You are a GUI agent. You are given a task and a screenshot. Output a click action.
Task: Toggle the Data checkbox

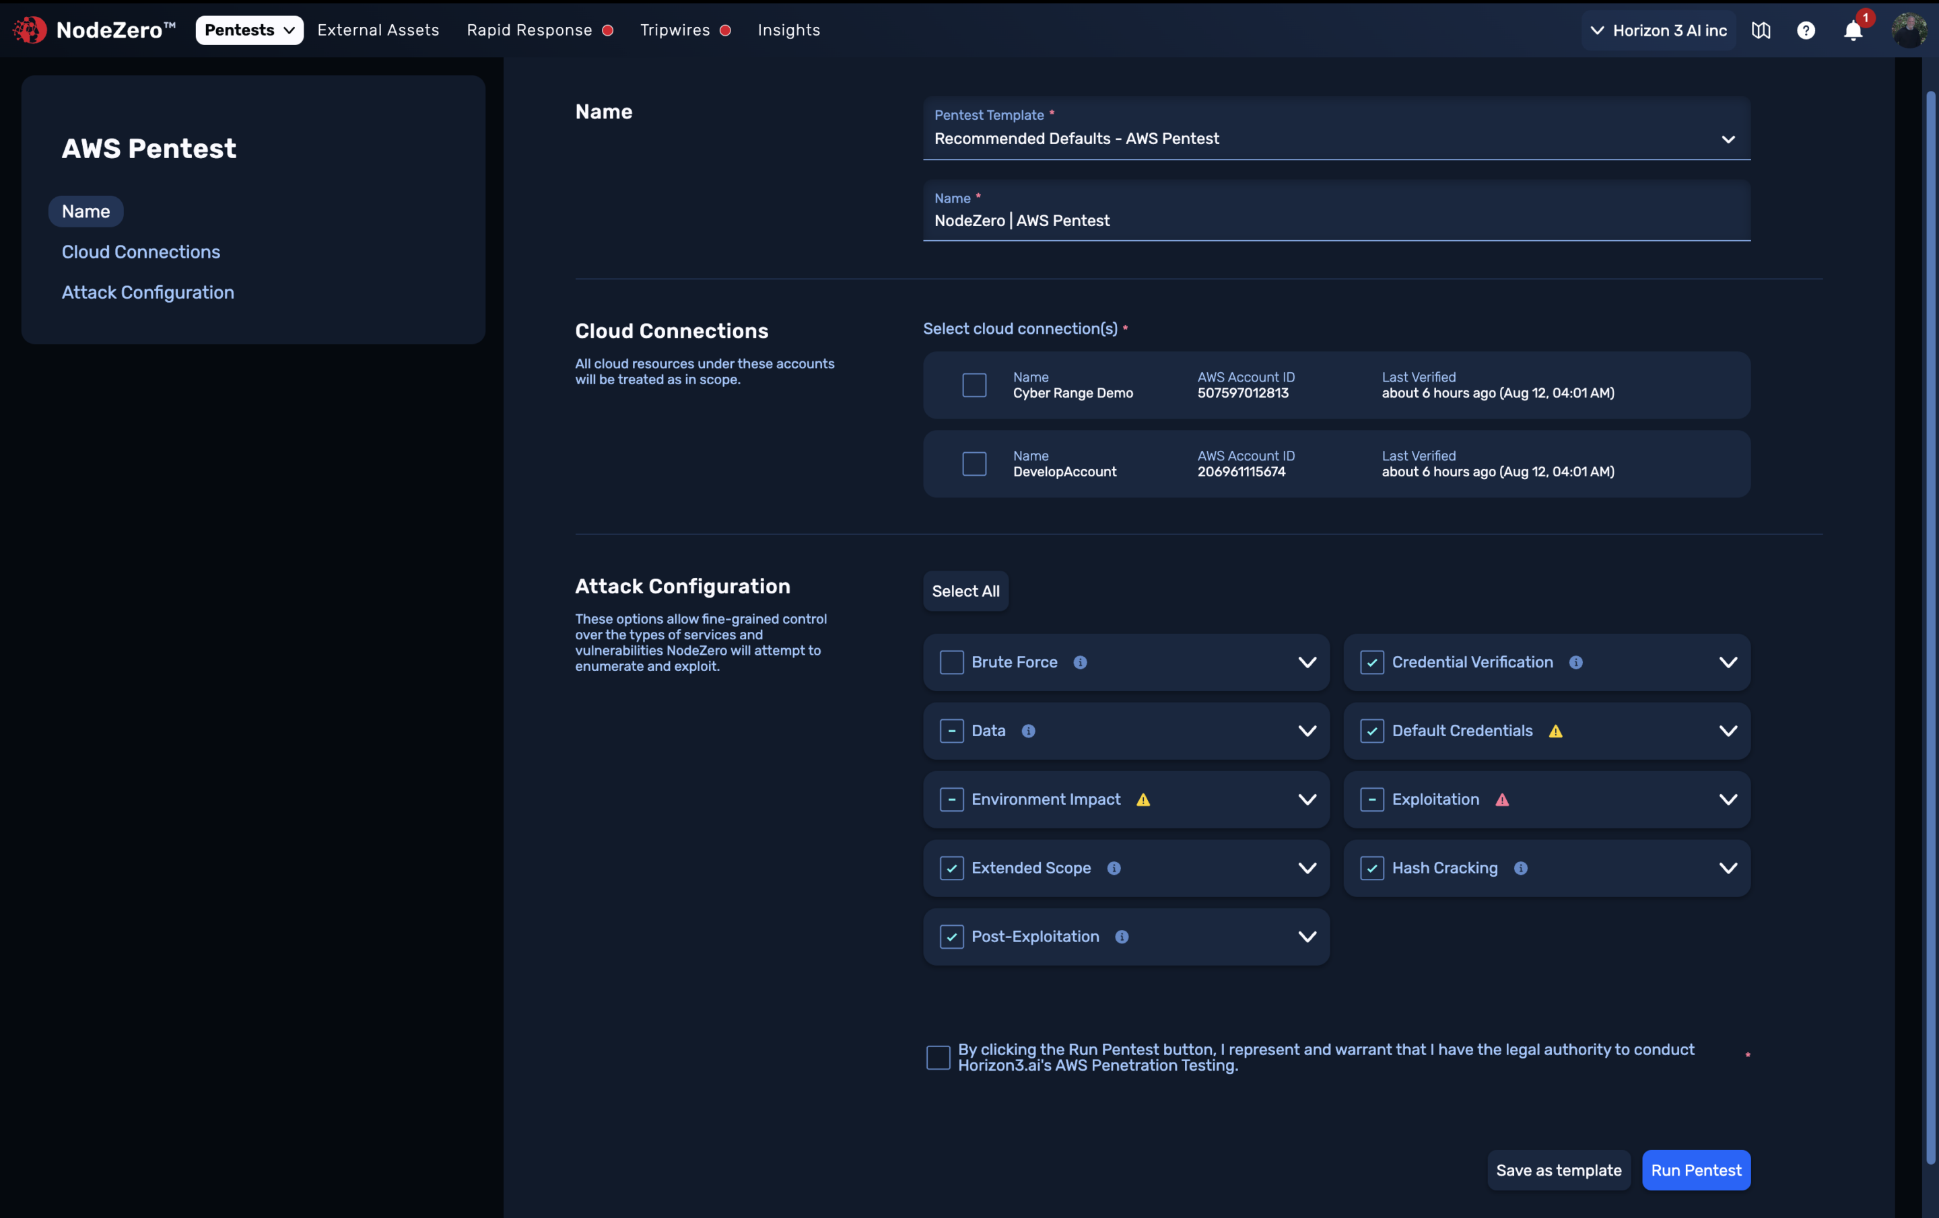tap(952, 730)
